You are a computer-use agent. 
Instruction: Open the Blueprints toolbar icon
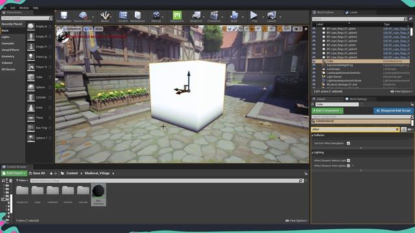point(196,16)
